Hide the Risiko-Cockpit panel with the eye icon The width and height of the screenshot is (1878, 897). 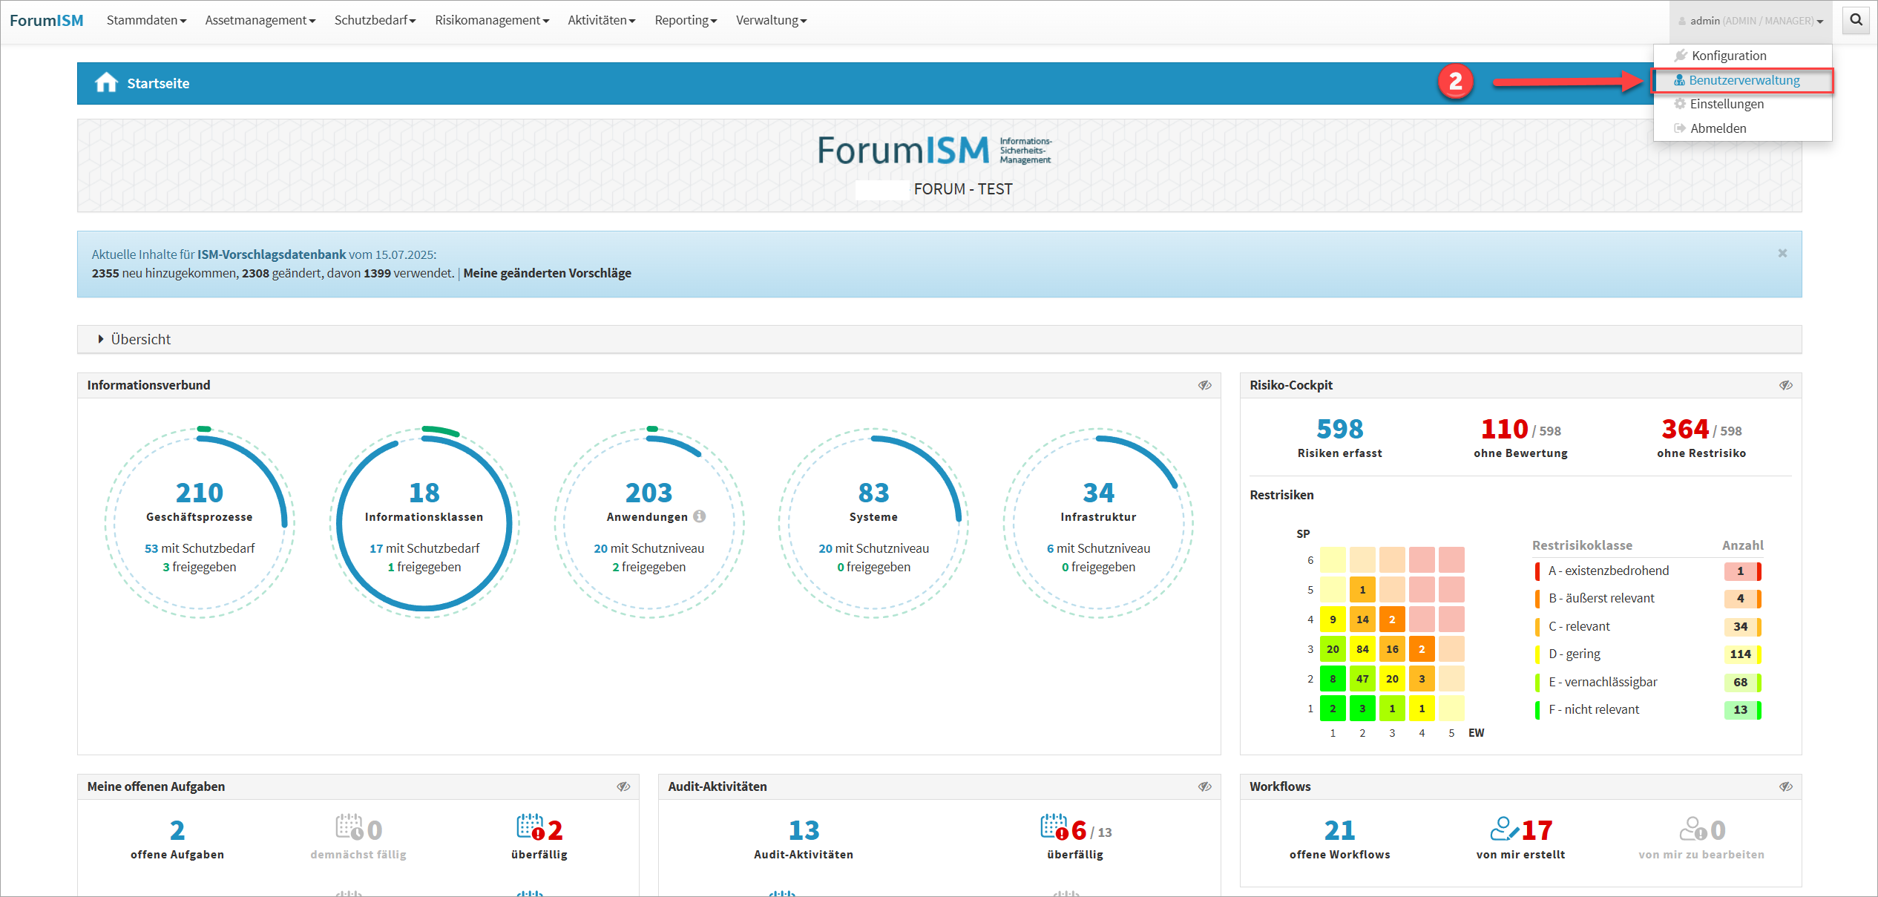[x=1785, y=385]
